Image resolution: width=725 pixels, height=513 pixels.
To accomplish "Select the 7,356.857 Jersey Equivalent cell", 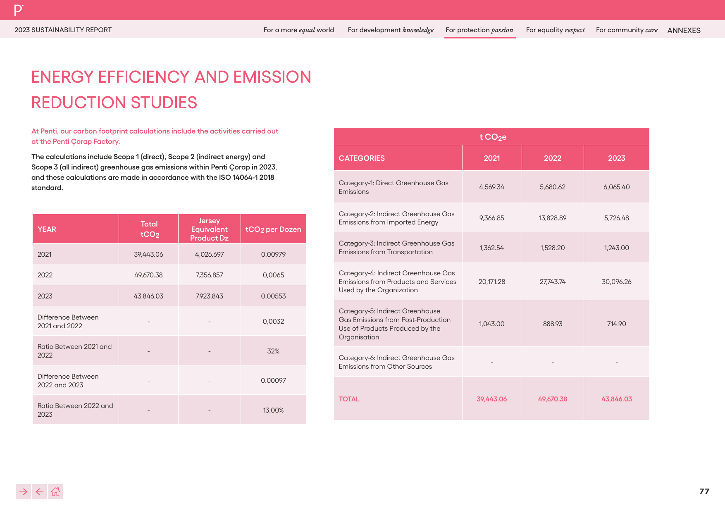I will pos(209,275).
